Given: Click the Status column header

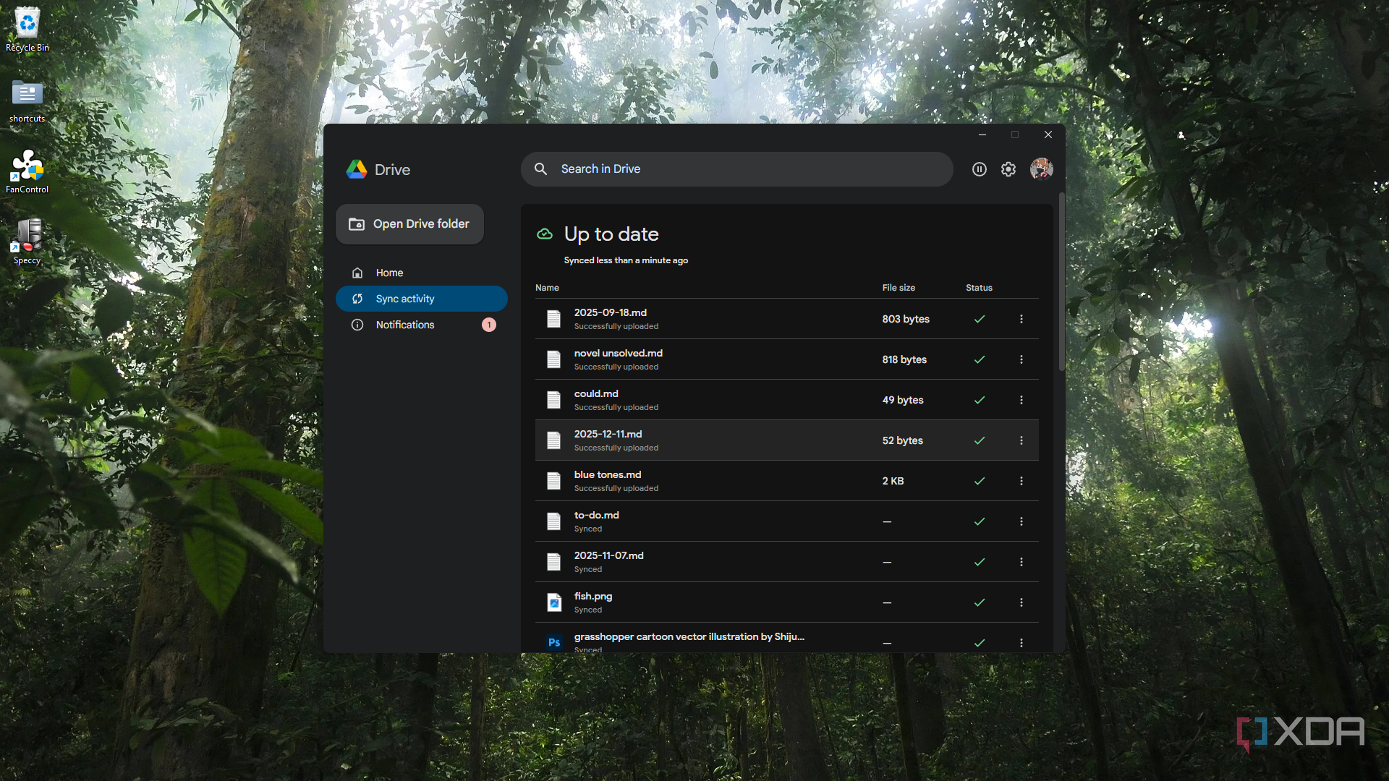Looking at the screenshot, I should [979, 288].
